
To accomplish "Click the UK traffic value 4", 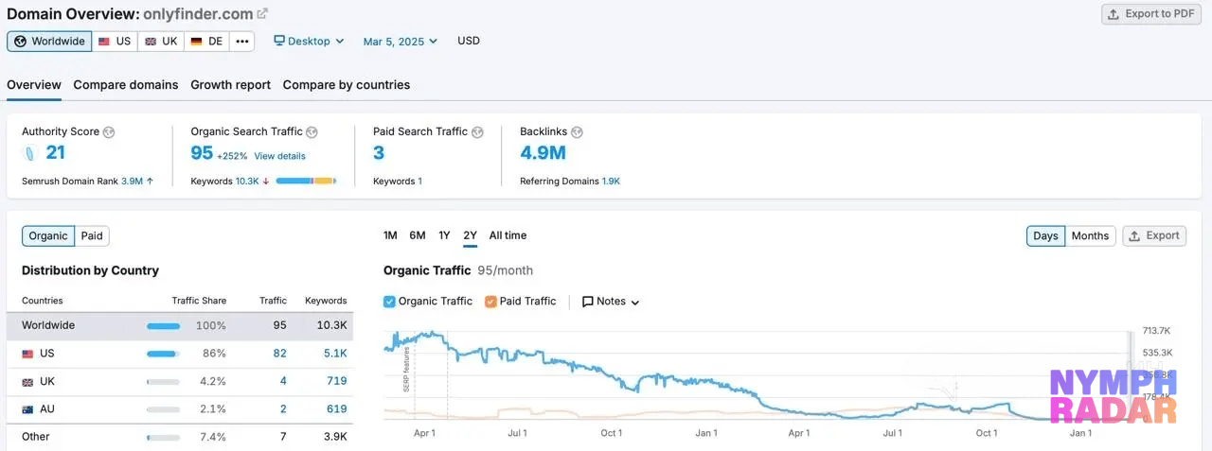I will click(283, 381).
